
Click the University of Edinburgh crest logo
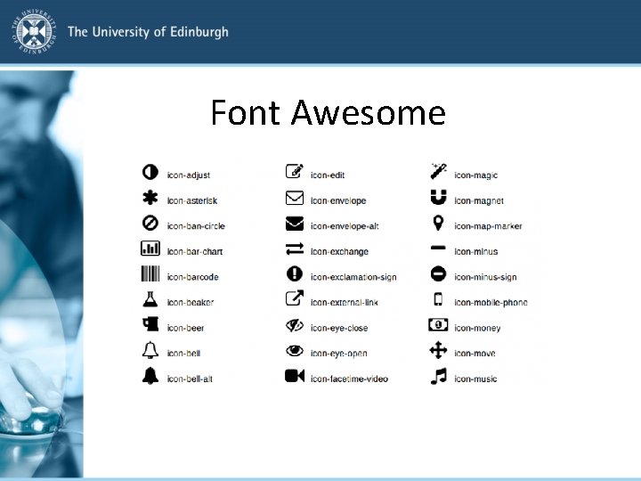pos(34,32)
